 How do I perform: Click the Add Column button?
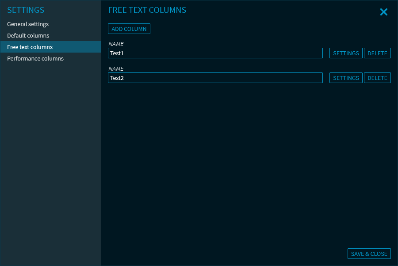pyautogui.click(x=129, y=29)
